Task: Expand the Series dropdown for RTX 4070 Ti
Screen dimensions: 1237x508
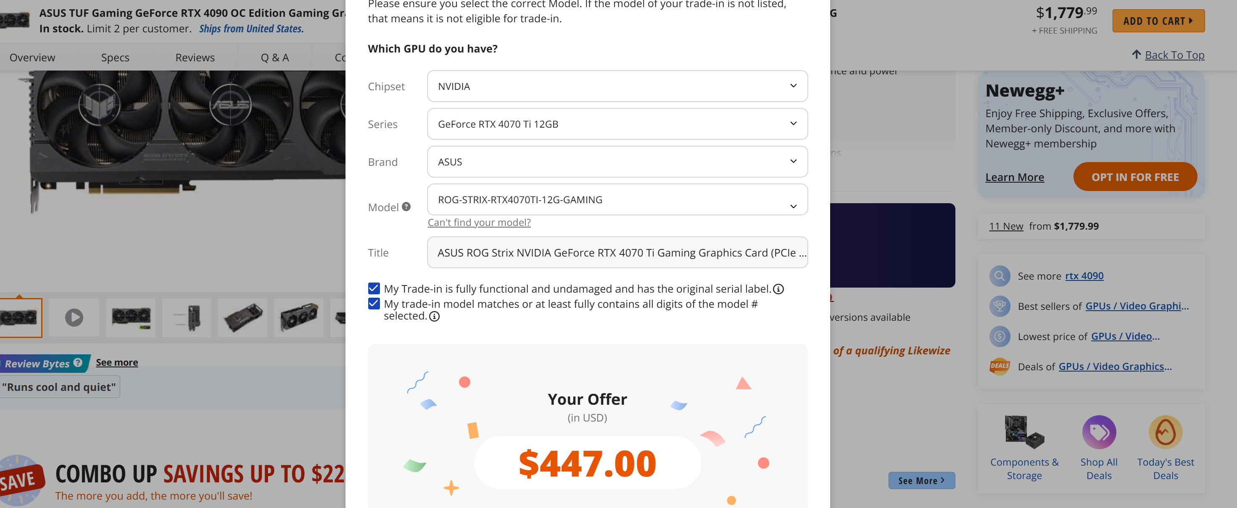Action: pyautogui.click(x=617, y=124)
